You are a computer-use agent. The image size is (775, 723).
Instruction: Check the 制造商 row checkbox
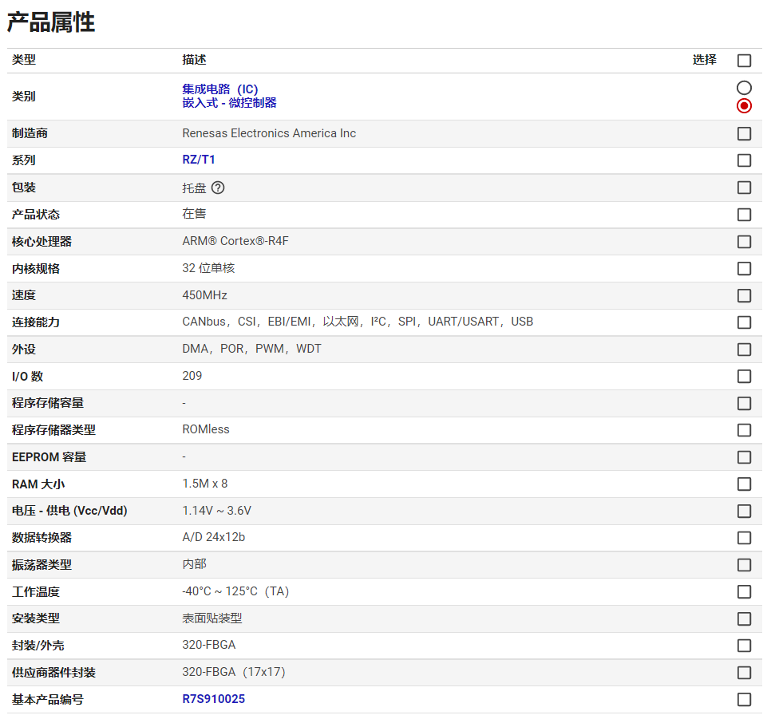coord(744,133)
